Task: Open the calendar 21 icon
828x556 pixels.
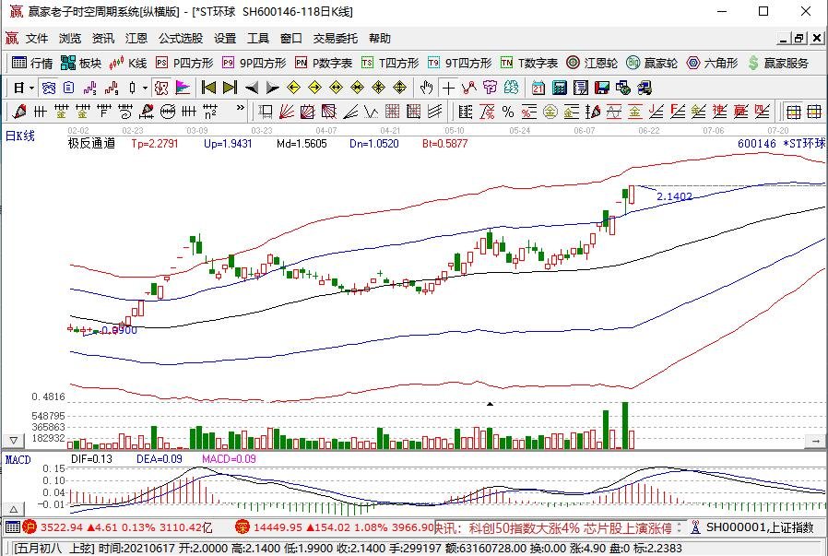Action: pyautogui.click(x=538, y=88)
